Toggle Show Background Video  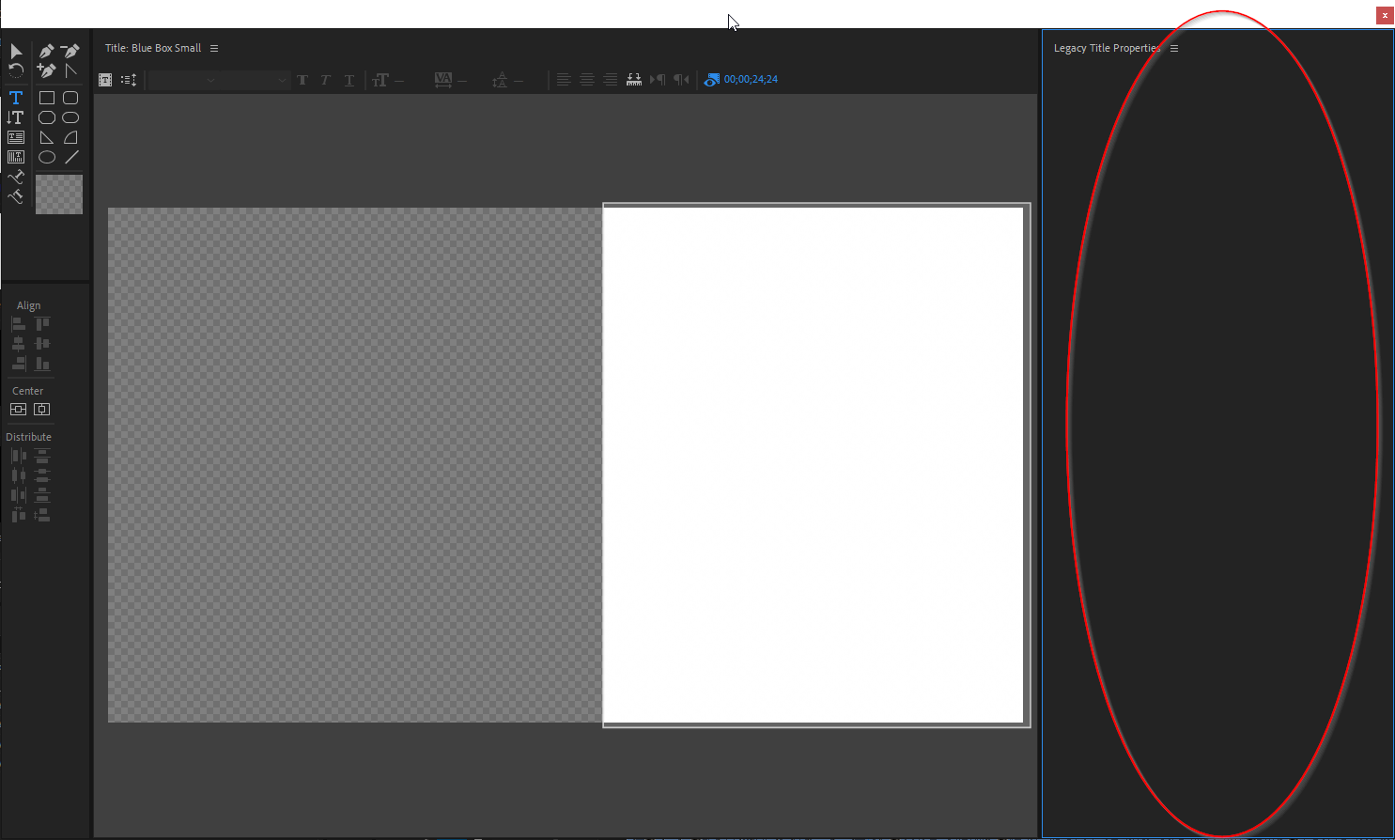click(x=712, y=80)
